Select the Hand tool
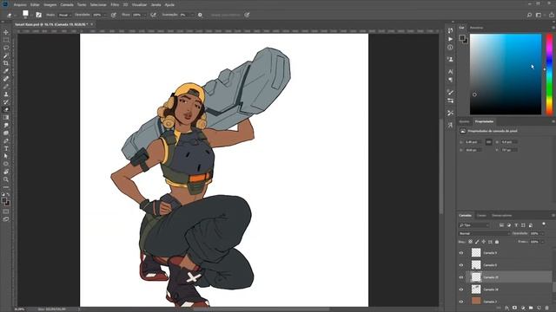The image size is (556, 312). (6, 172)
